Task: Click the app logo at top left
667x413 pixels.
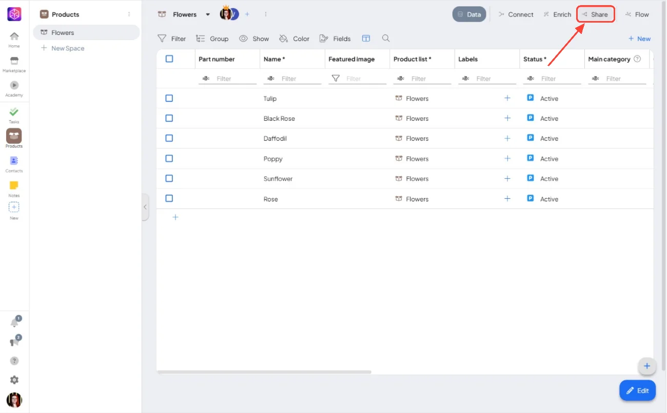Action: [x=14, y=14]
